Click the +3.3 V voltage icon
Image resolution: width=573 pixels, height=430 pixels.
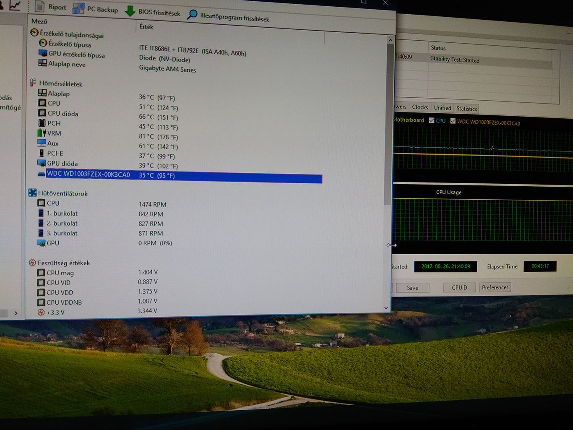coord(41,312)
